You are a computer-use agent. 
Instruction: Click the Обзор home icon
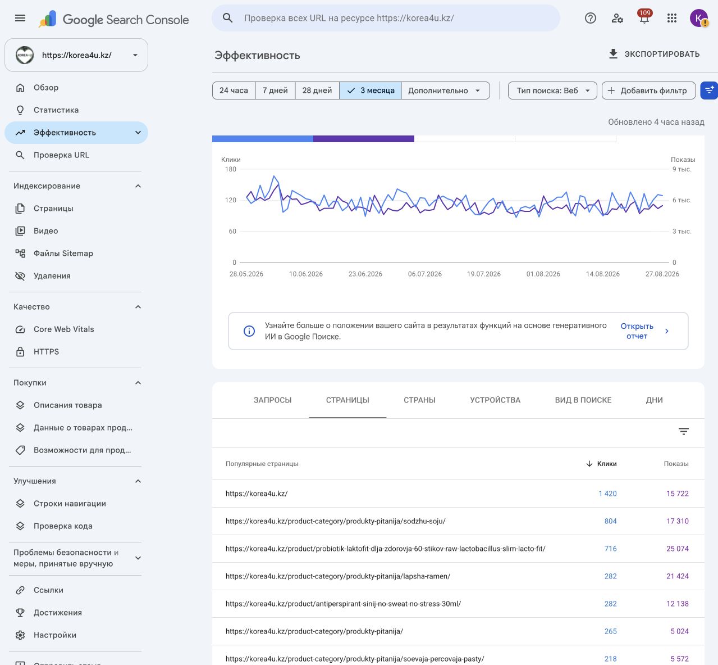(20, 88)
